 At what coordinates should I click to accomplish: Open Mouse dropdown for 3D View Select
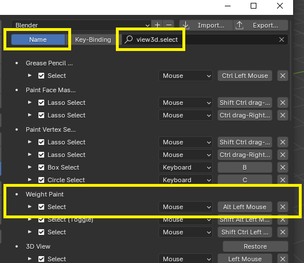click(185, 259)
